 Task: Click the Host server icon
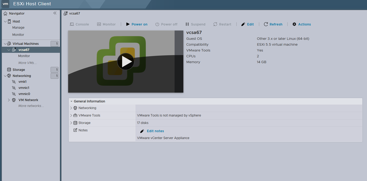9,21
